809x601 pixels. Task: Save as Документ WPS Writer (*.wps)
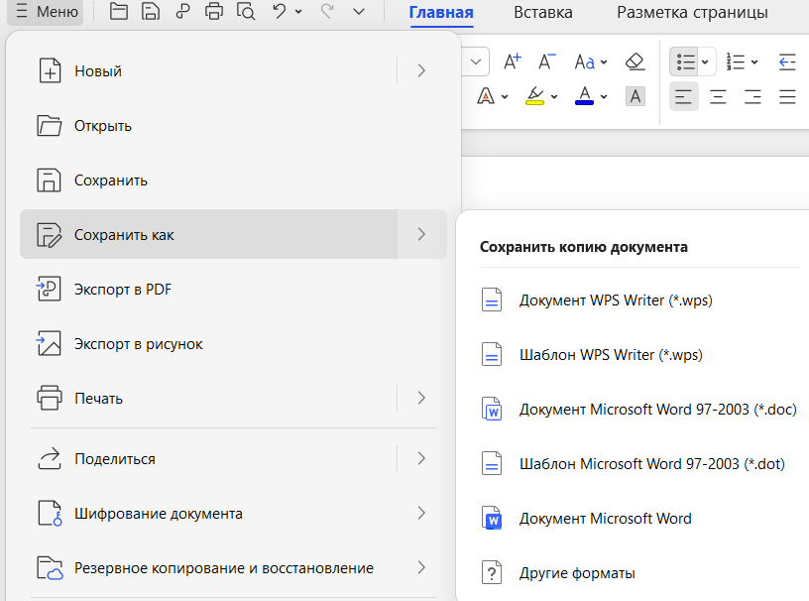coord(638,300)
